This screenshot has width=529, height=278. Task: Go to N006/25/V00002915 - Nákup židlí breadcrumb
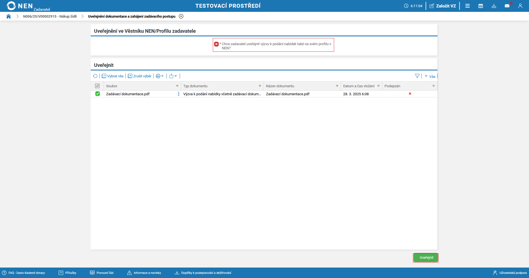tap(50, 17)
